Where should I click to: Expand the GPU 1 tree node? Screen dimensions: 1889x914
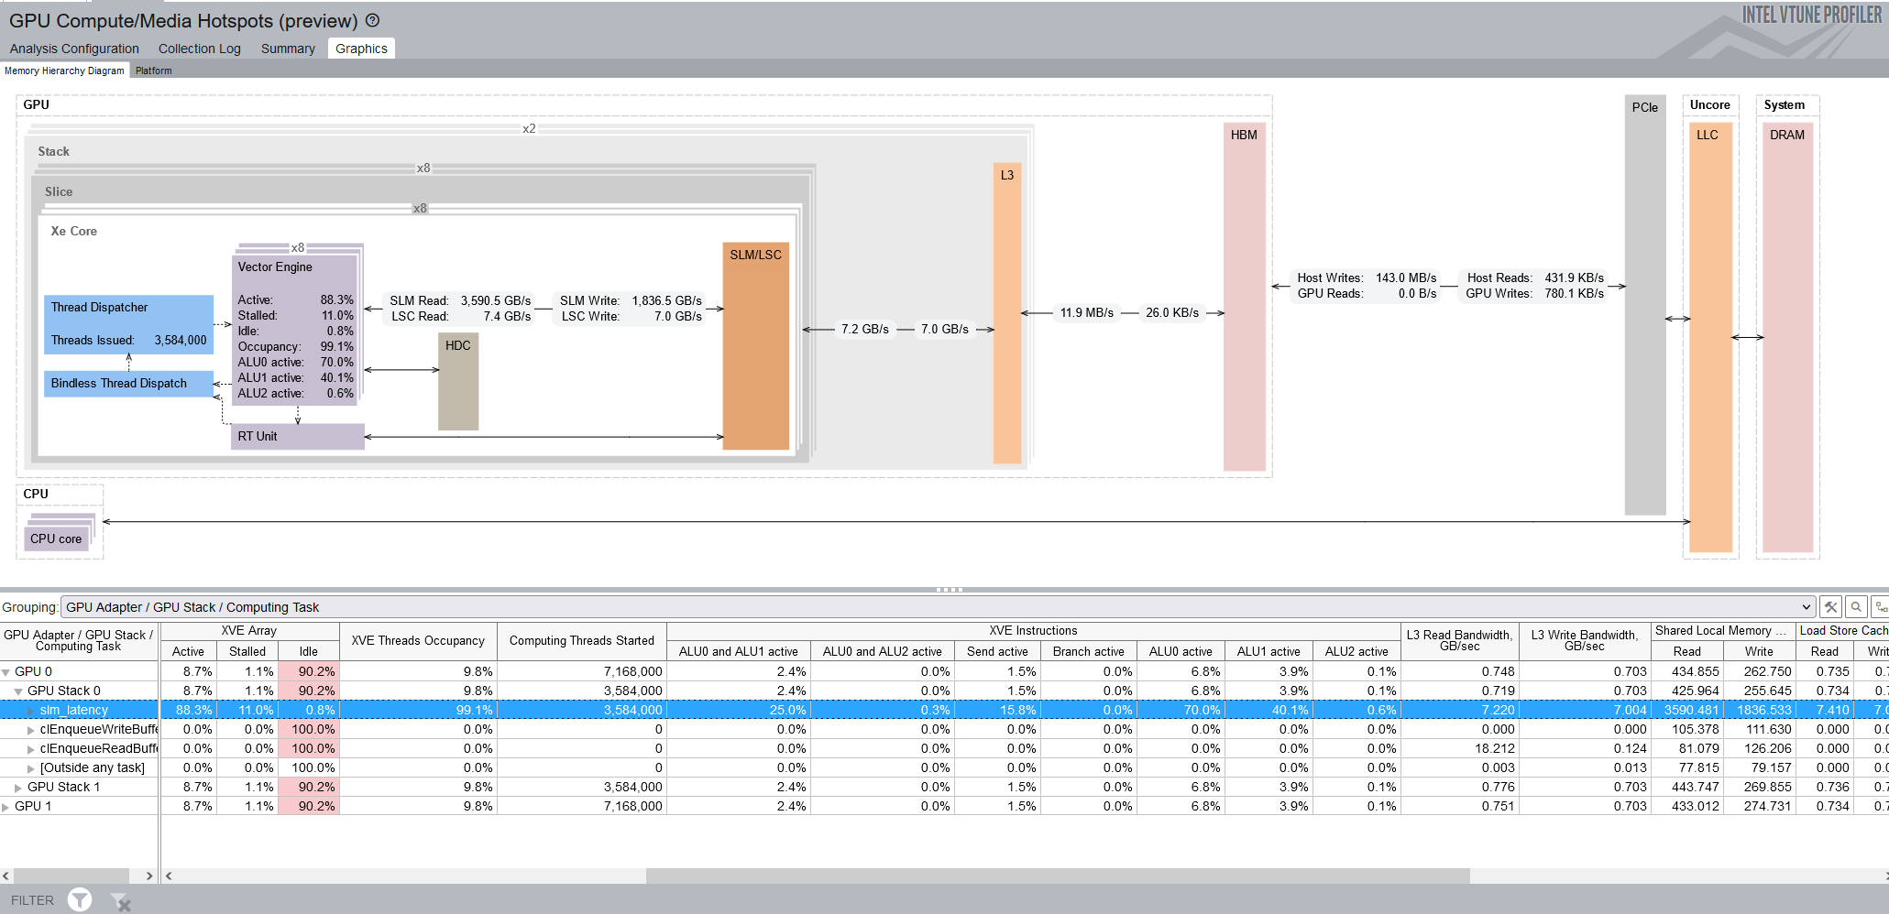[x=6, y=807]
